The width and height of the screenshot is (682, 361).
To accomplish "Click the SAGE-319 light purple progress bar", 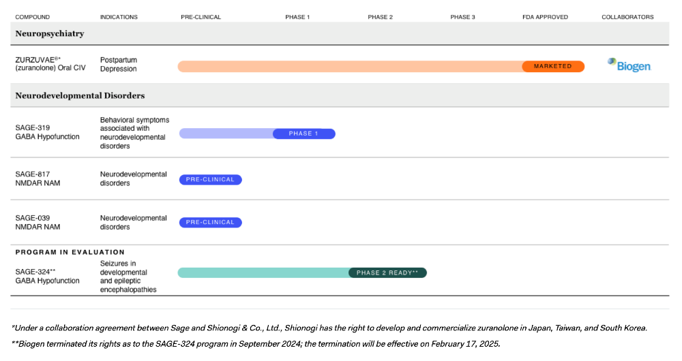I will (x=226, y=134).
